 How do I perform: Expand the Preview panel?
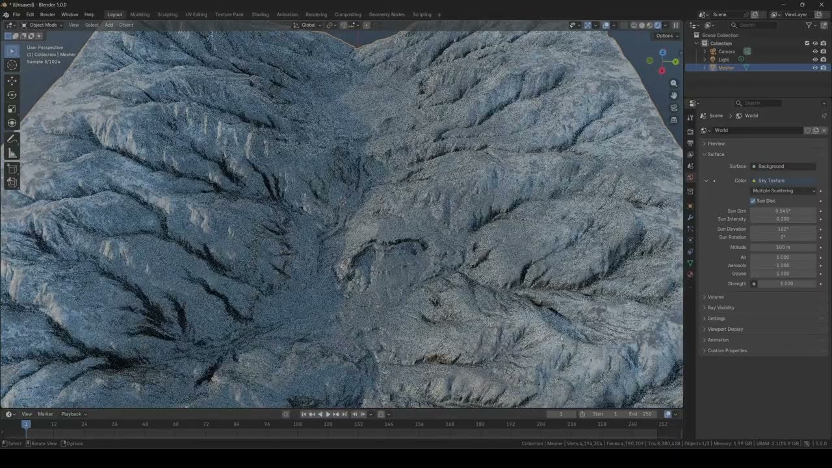[716, 144]
